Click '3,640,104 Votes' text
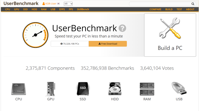The width and height of the screenshot is (199, 111). click(x=157, y=68)
